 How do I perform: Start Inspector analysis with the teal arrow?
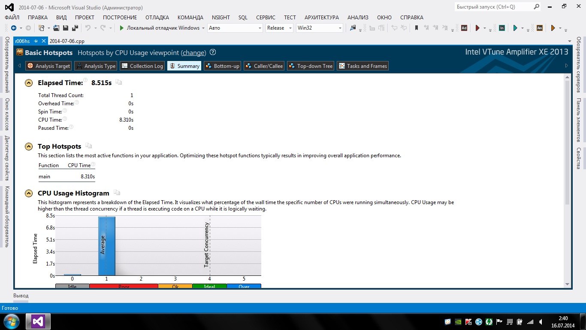click(x=515, y=28)
